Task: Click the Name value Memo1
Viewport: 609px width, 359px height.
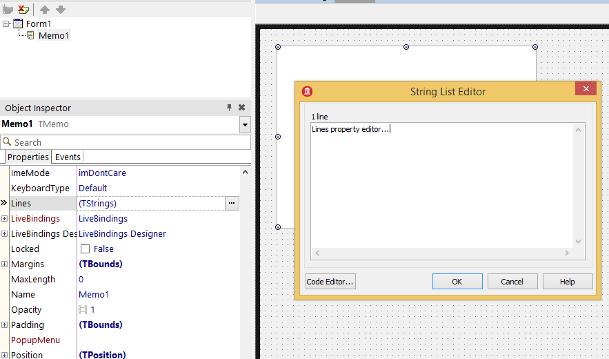Action: [x=94, y=294]
